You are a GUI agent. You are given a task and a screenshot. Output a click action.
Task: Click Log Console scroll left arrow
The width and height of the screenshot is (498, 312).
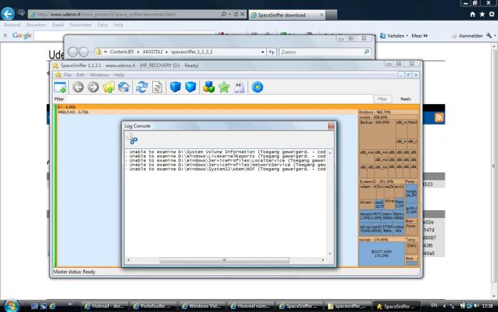click(128, 260)
